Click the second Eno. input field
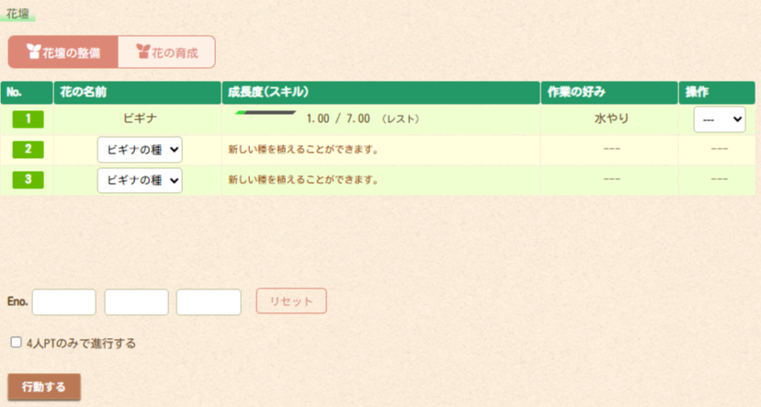The image size is (761, 407). [136, 301]
